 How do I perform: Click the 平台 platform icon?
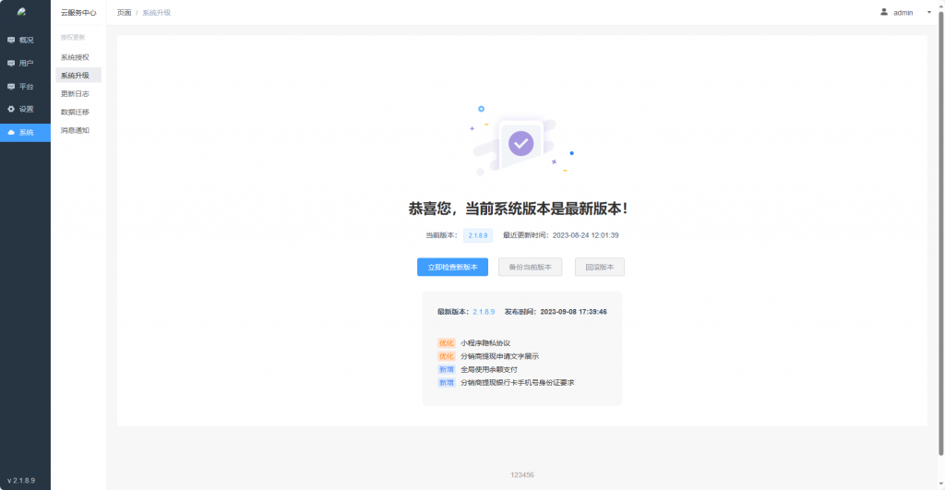[11, 86]
